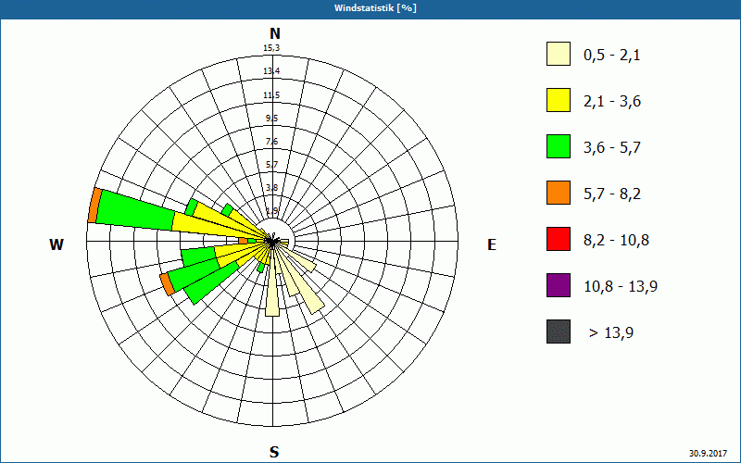
Task: Click the green 3,6 - 5,7 legend swatch
Action: point(559,146)
